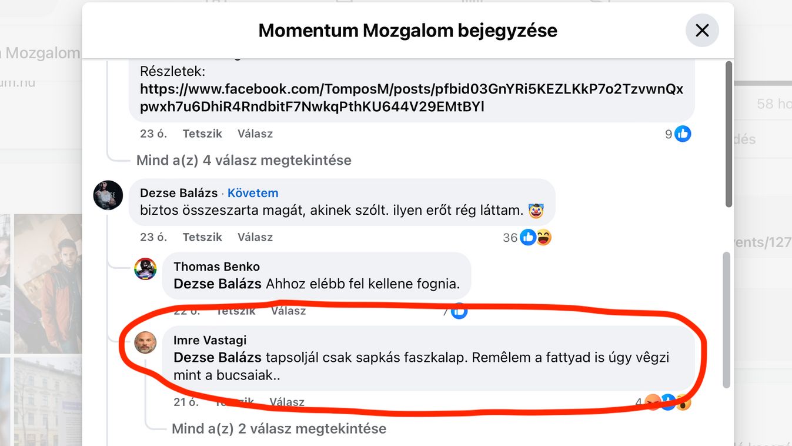Screen dimensions: 792x446
Task: Expand all 2 replies under Imre Vastagi
Action: pos(279,428)
